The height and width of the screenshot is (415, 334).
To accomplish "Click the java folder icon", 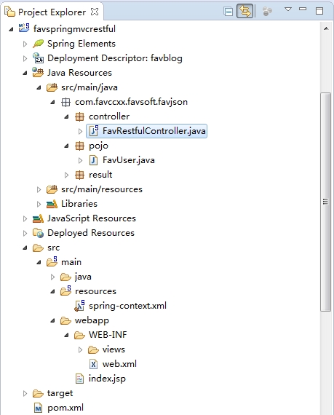I will point(65,277).
